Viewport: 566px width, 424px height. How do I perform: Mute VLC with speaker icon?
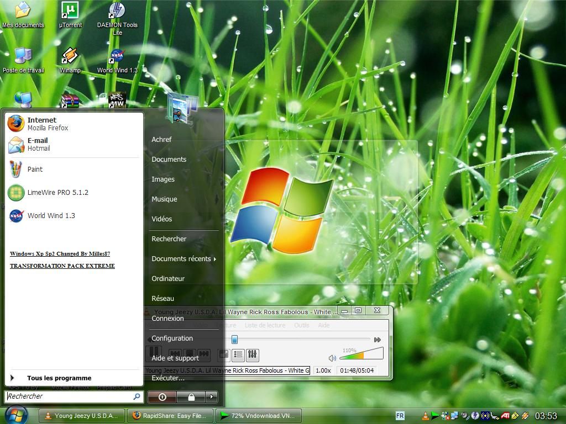click(332, 358)
